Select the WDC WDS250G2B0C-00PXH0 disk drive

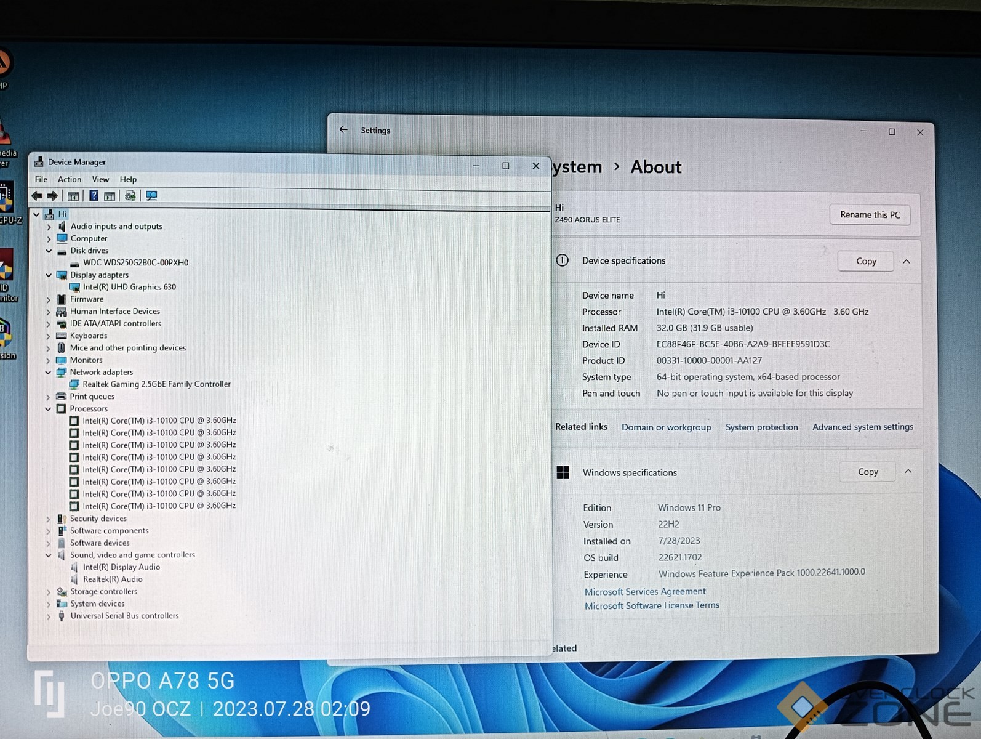tap(135, 262)
